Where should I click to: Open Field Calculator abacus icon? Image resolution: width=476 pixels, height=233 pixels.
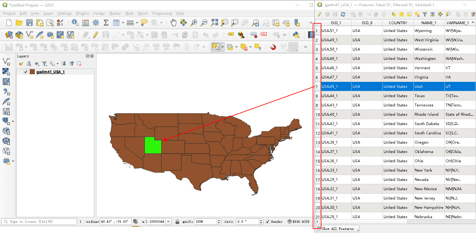tap(85, 22)
